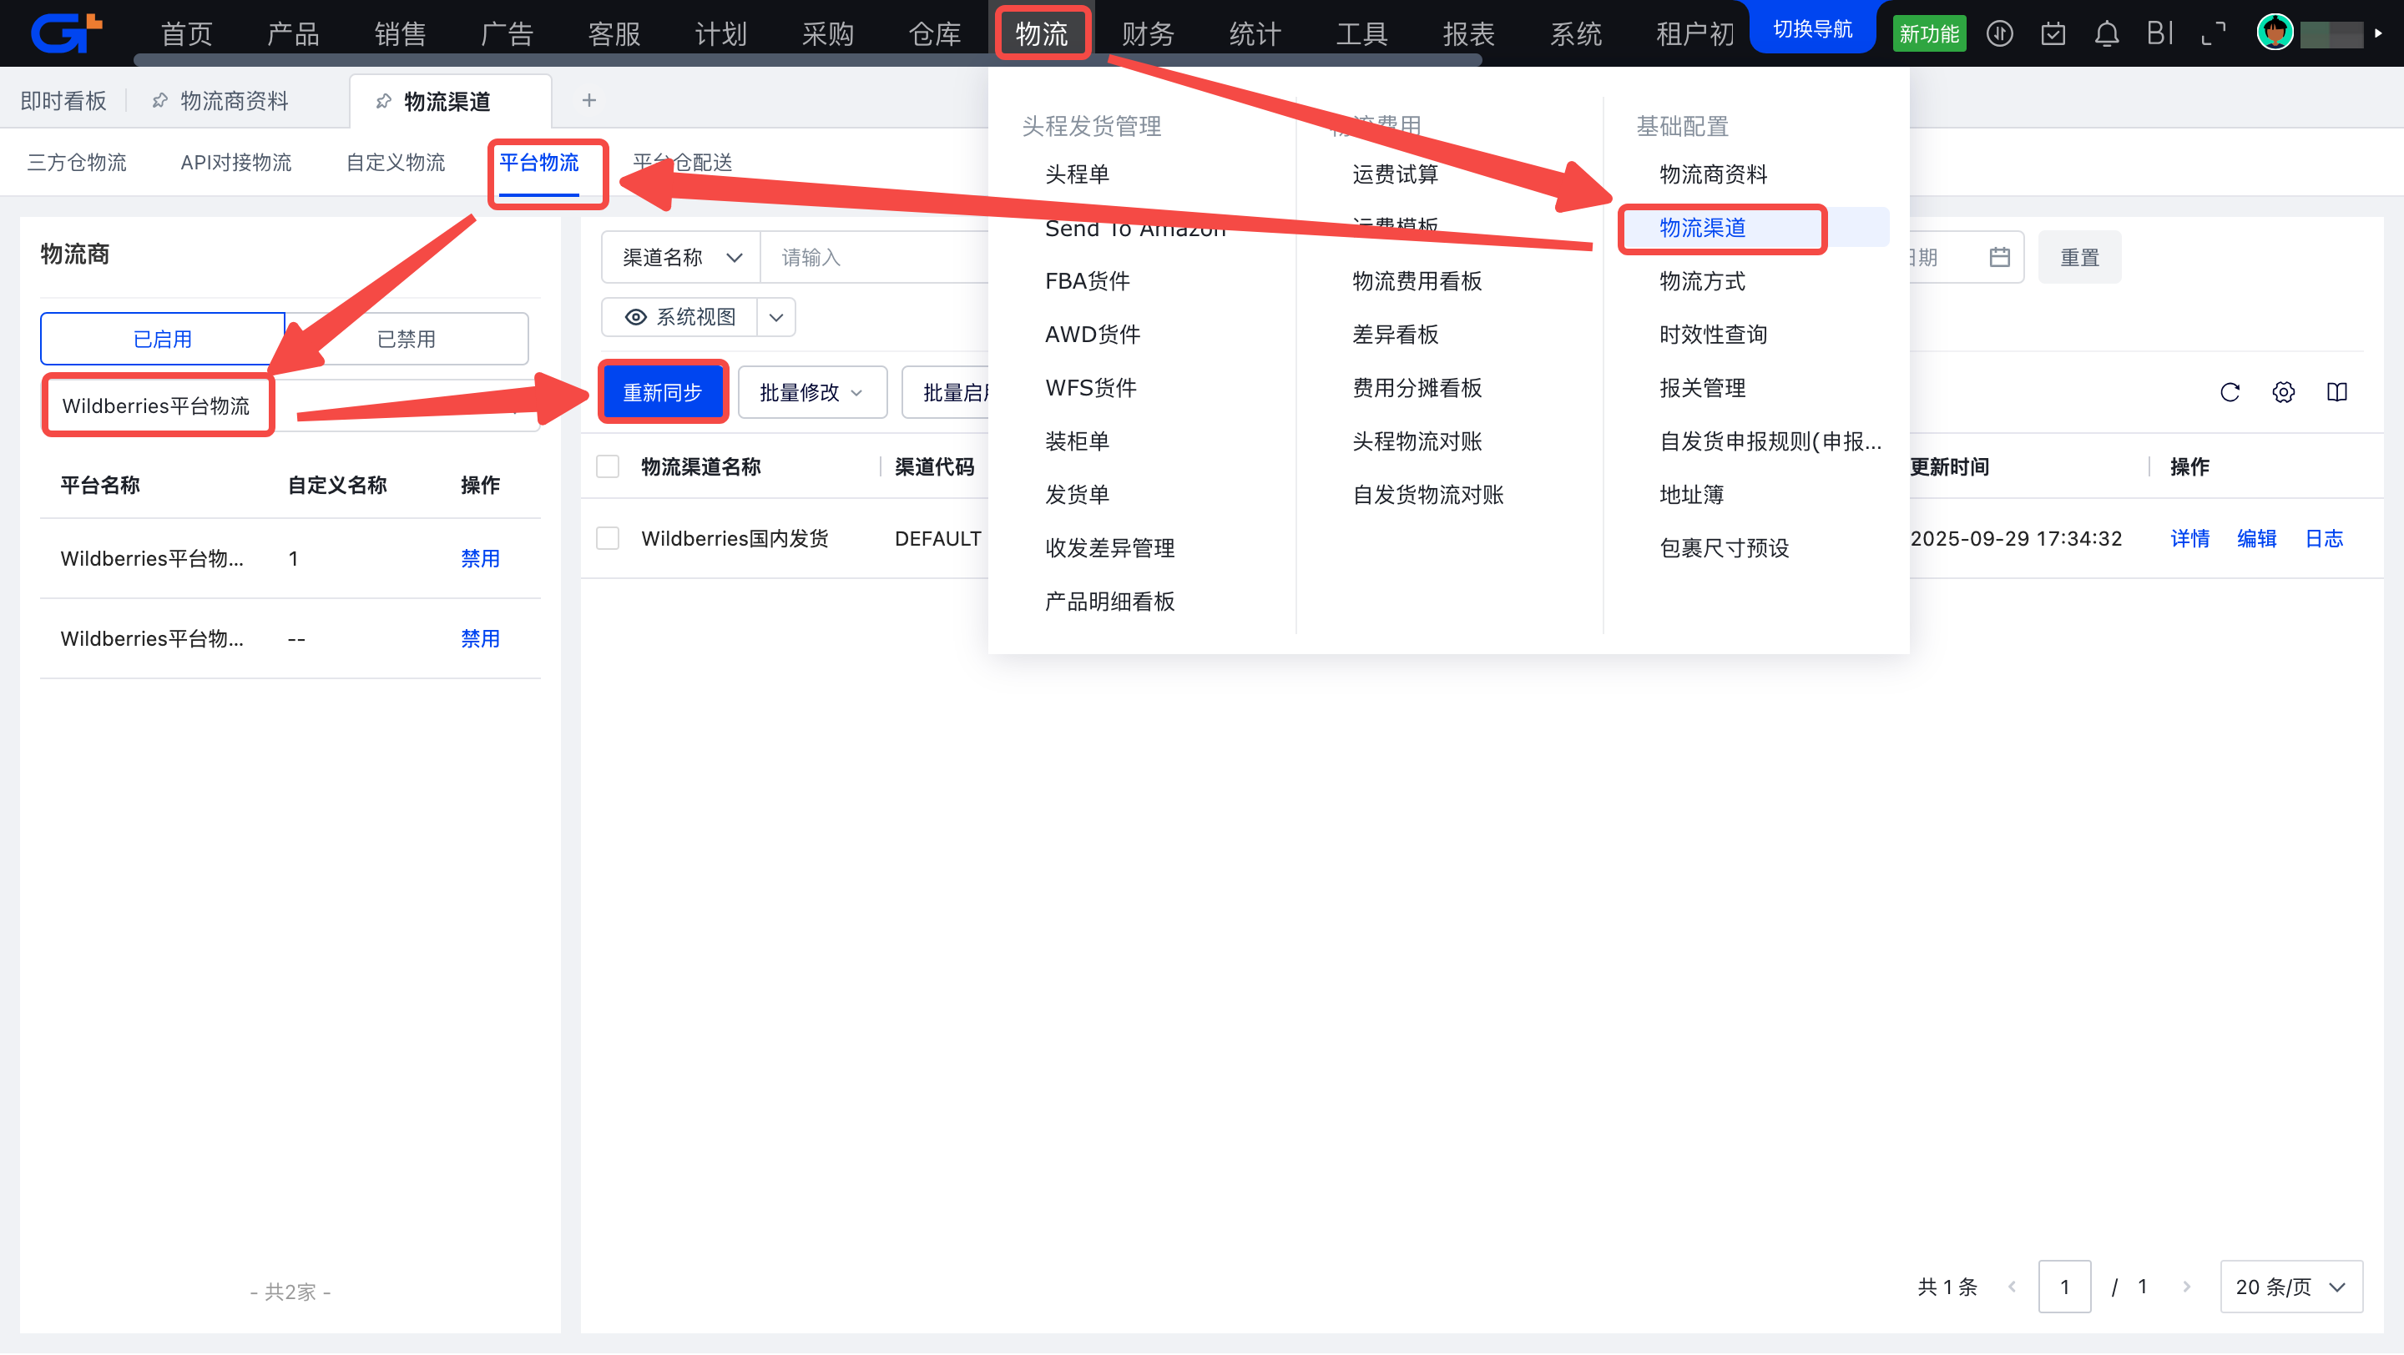Click the table refresh icon
Screen dimensions: 2404x1355
point(2230,393)
